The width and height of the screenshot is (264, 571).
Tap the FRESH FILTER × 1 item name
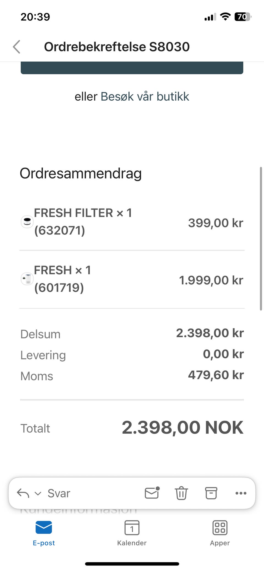tap(83, 213)
